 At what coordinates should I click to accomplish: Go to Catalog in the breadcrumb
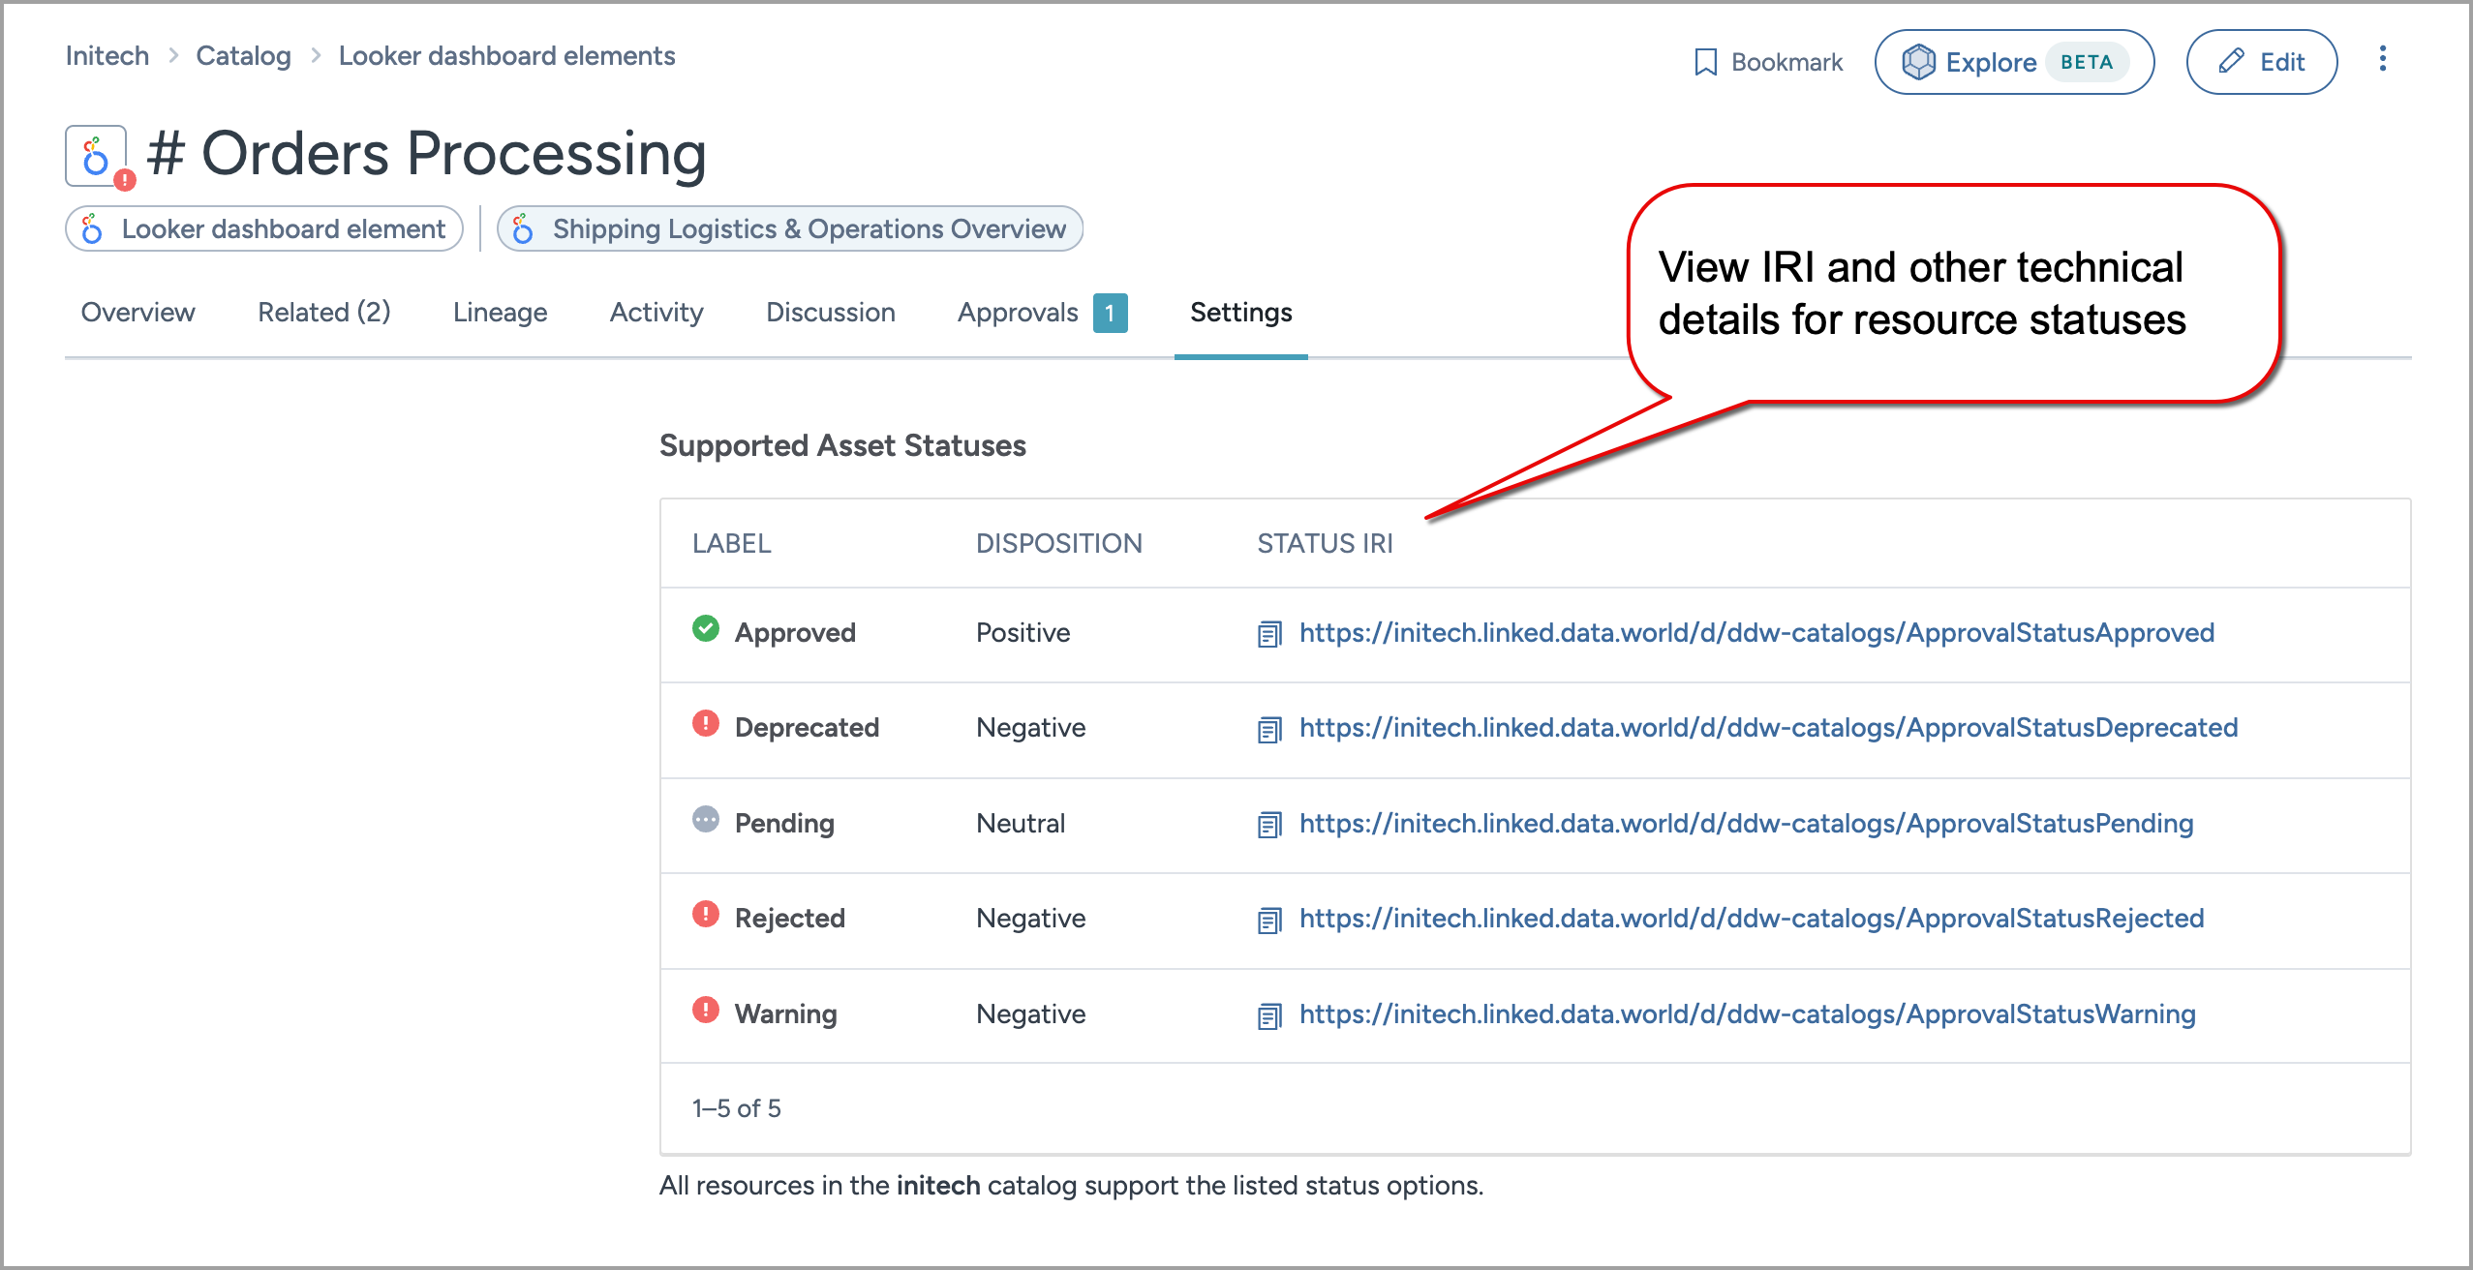point(243,56)
